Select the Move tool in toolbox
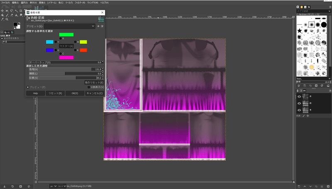The height and width of the screenshot is (189, 332). tap(2, 11)
